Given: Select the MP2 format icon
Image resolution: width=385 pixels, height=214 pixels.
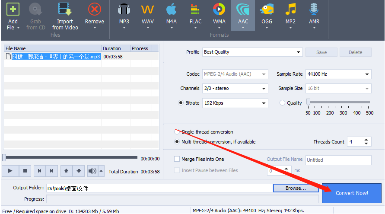Looking at the screenshot, I should tap(290, 10).
